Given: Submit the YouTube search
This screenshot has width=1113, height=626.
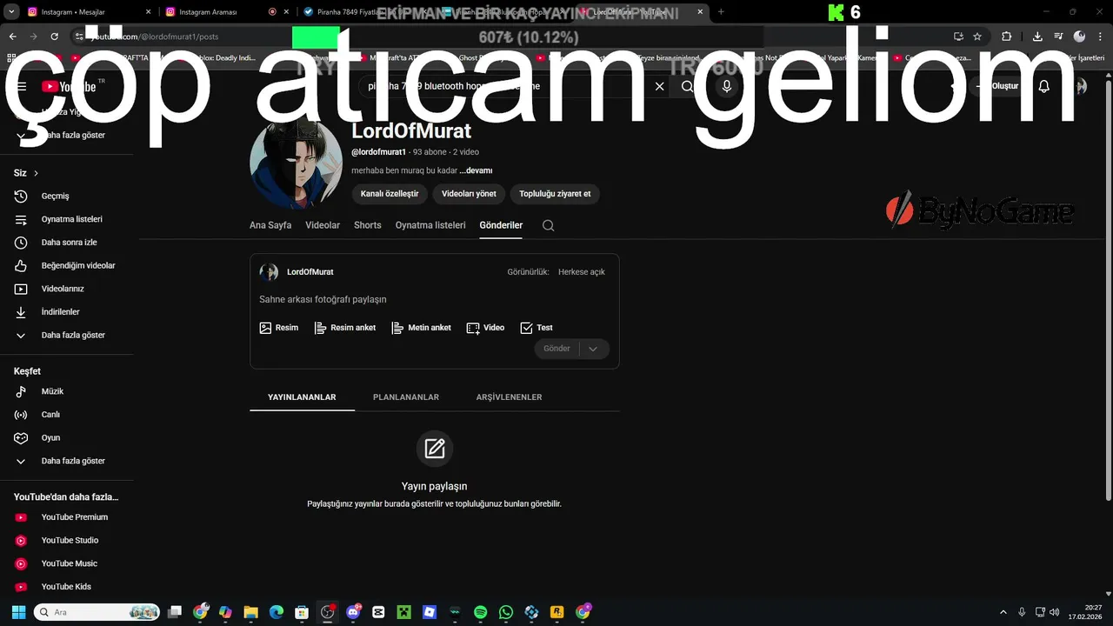Looking at the screenshot, I should coord(687,86).
